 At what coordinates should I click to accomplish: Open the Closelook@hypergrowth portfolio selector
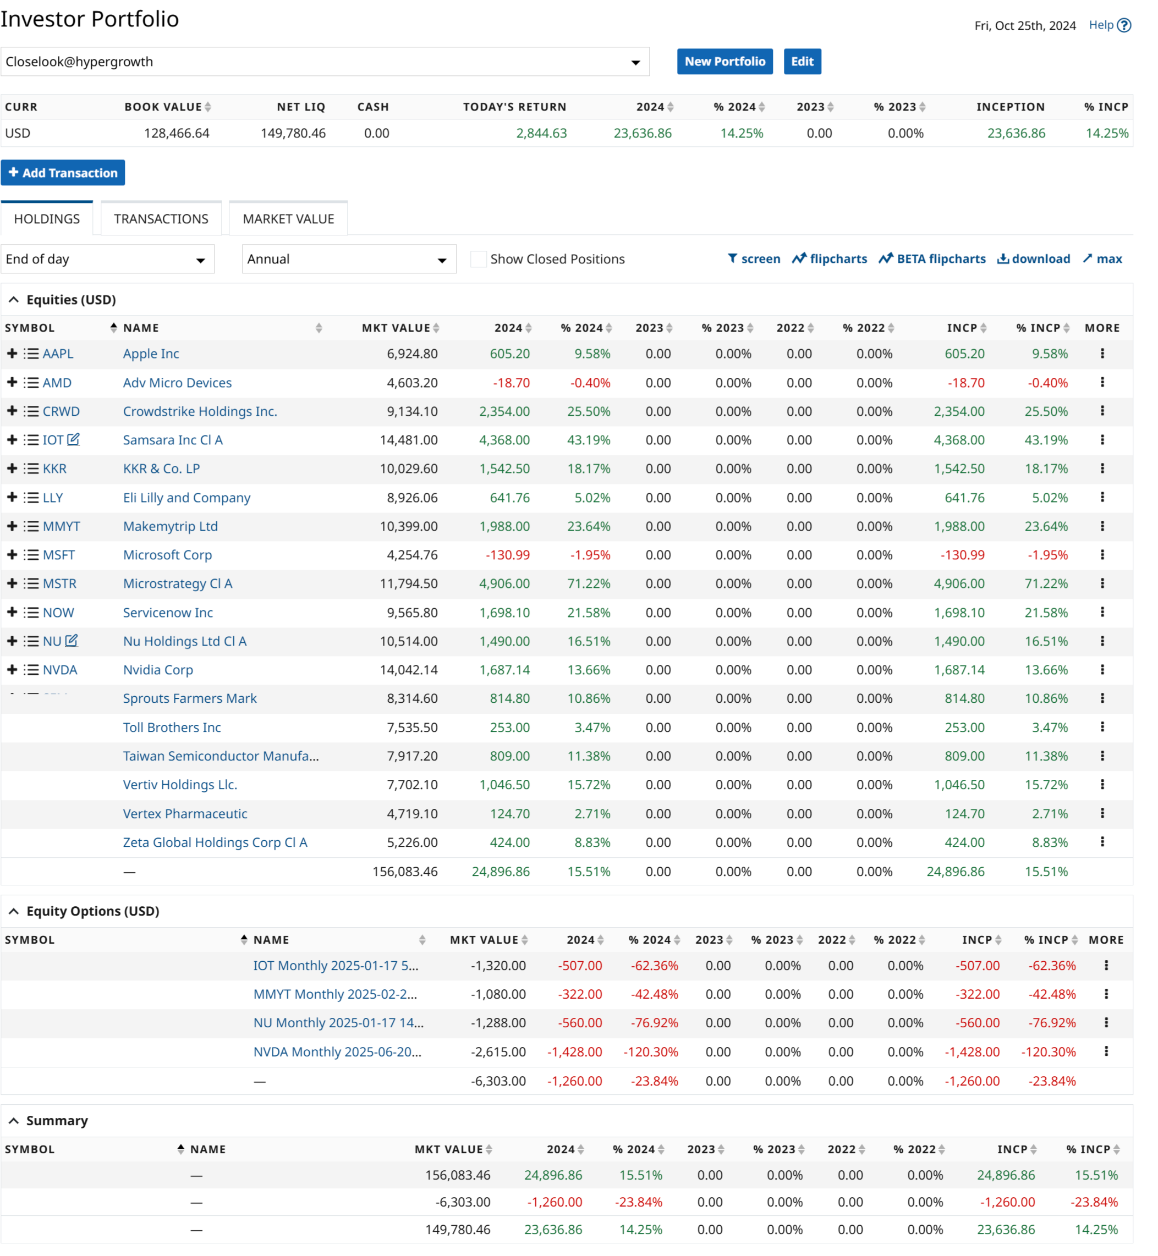click(325, 62)
